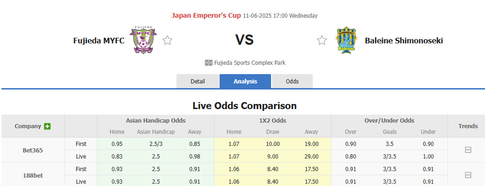The height and width of the screenshot is (186, 485).
Task: Click Bet365 live away 1X2 odds 29.00
Action: pyautogui.click(x=311, y=157)
